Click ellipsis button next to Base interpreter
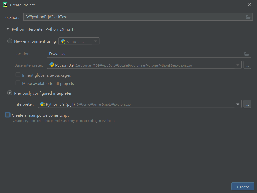The image size is (257, 193). (247, 65)
